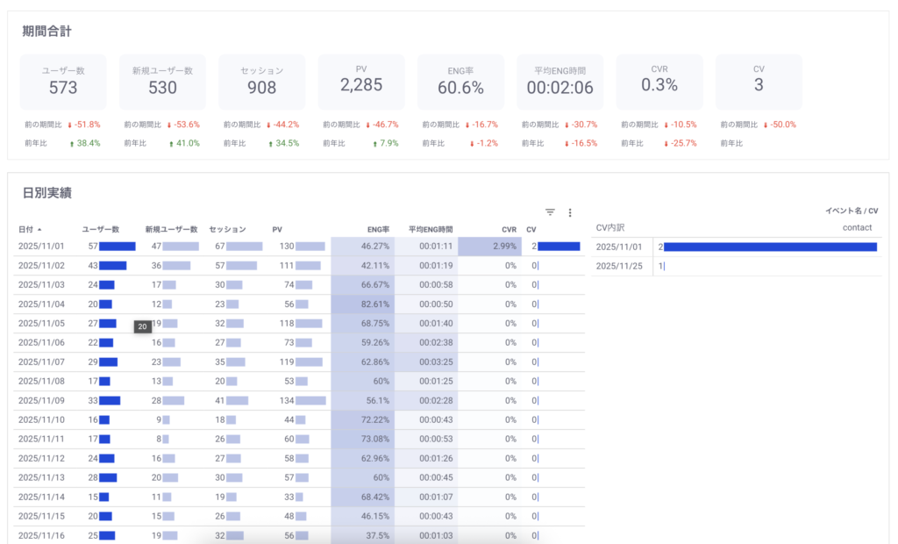Image resolution: width=898 pixels, height=544 pixels.
Task: Sort table by 新規ユーザー数 column header
Action: pos(171,229)
